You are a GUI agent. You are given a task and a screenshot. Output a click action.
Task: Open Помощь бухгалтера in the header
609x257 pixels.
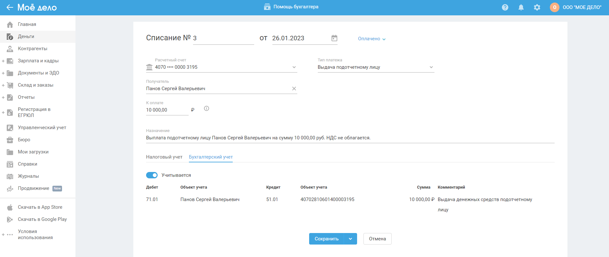pyautogui.click(x=291, y=7)
